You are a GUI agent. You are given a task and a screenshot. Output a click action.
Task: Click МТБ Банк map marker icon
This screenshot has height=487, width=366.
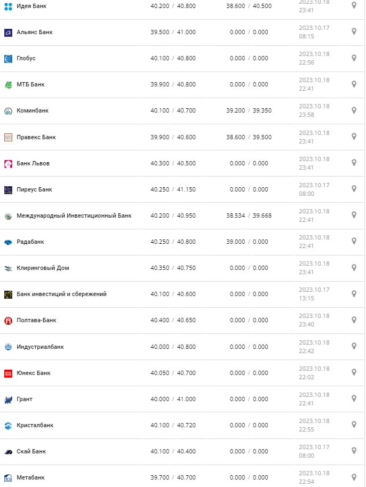tap(354, 84)
